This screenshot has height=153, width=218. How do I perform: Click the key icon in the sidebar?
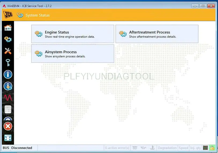coord(8,63)
